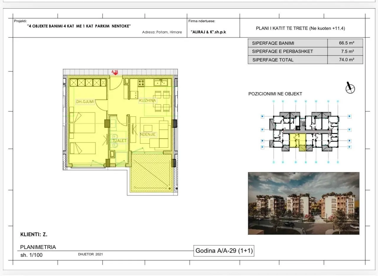378x276 pixels.
Task: Click the lower bed in bedroom
Action: (x=83, y=148)
